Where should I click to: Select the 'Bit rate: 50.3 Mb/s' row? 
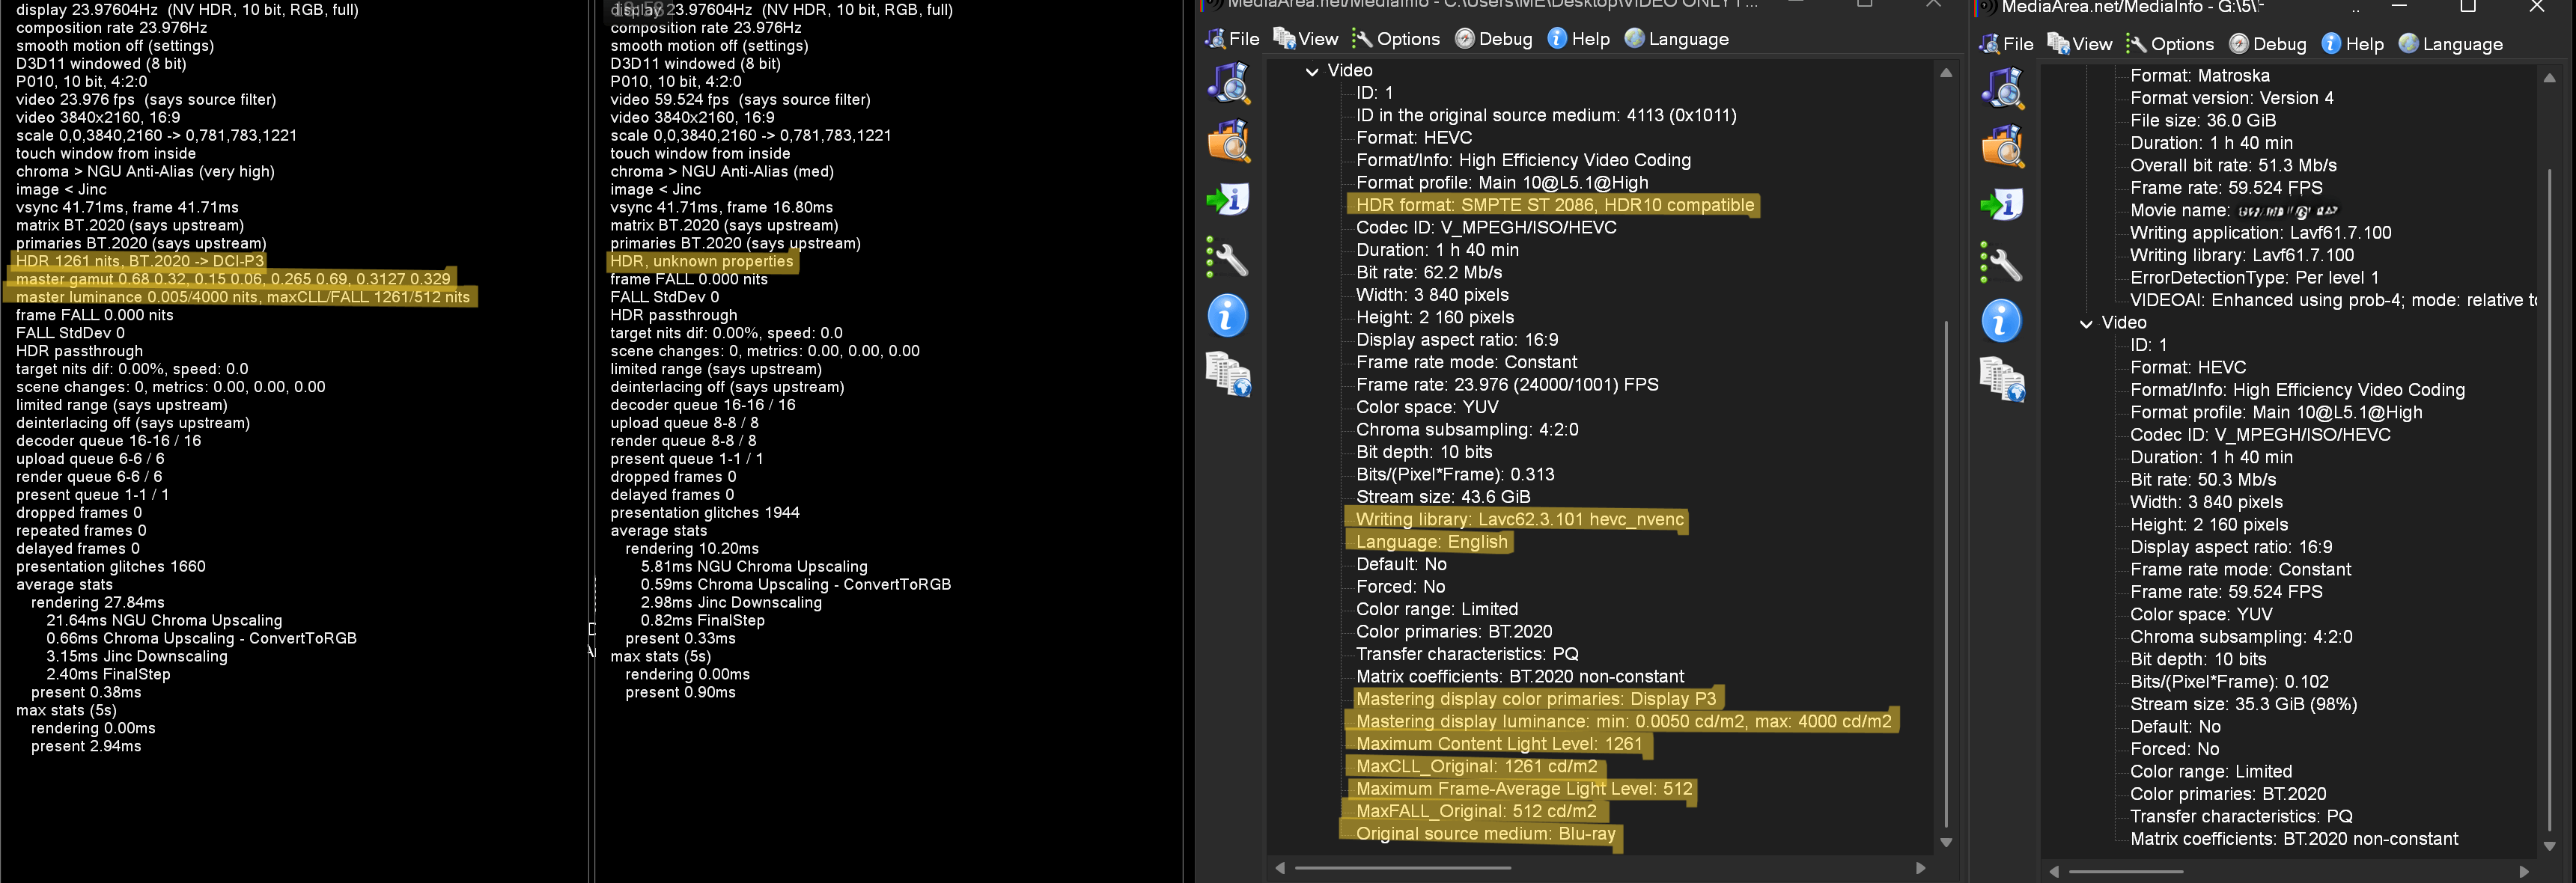2203,479
